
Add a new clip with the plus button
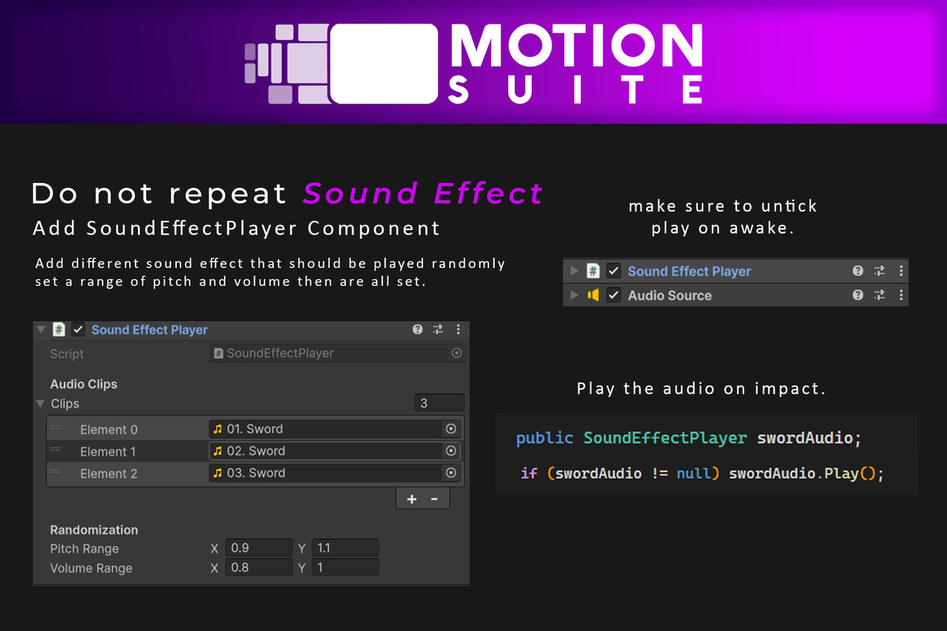pos(411,499)
